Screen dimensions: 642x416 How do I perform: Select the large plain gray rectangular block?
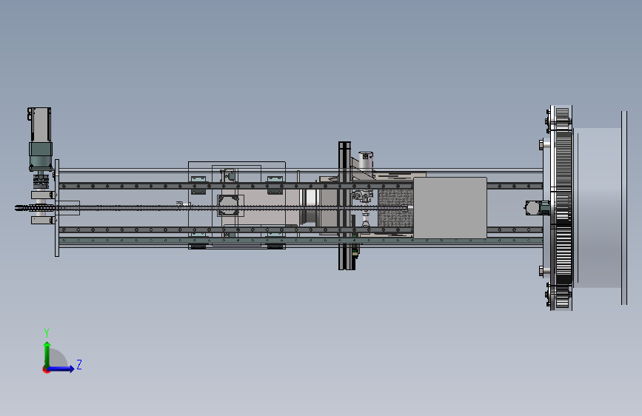pos(450,207)
